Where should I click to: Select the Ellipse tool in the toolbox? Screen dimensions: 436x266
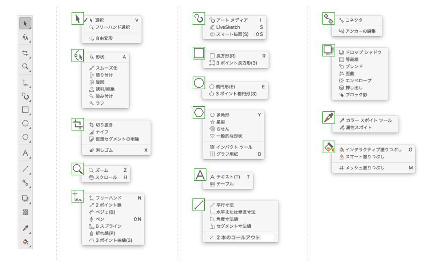[26, 123]
